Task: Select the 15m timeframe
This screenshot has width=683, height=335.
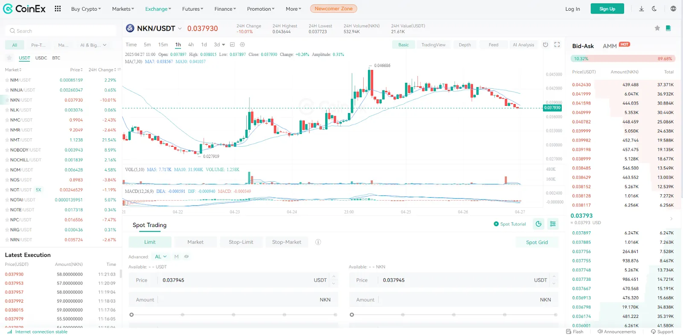Action: (x=163, y=44)
